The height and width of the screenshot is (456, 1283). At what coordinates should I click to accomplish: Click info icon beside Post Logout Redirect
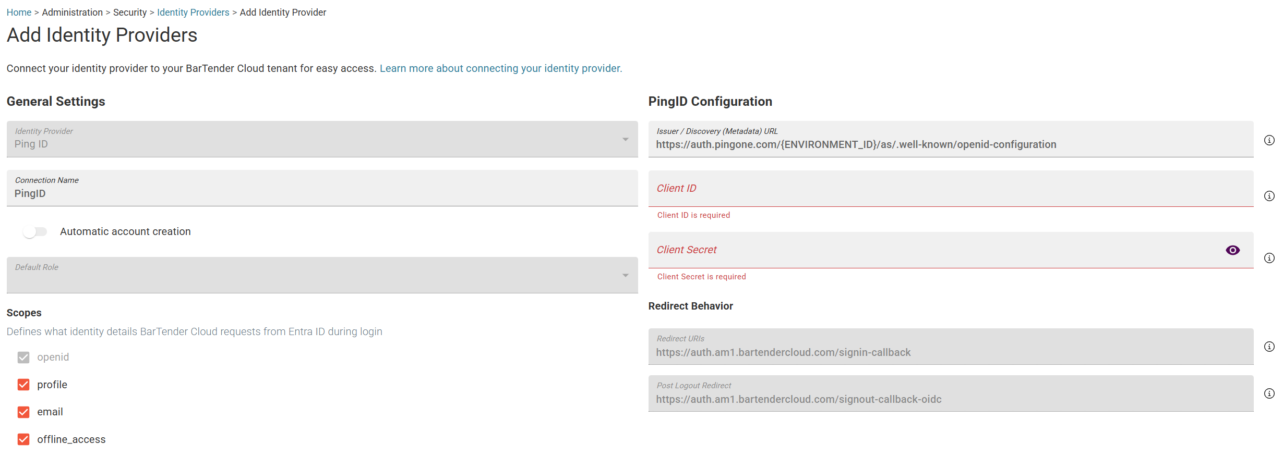click(x=1269, y=393)
